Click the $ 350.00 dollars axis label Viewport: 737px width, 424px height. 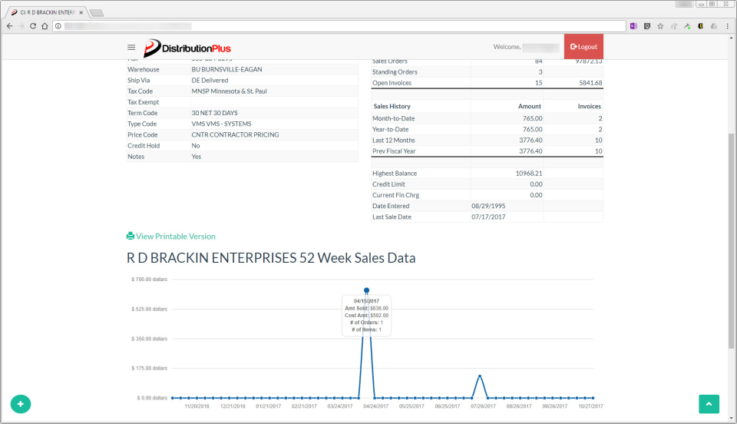pyautogui.click(x=150, y=339)
